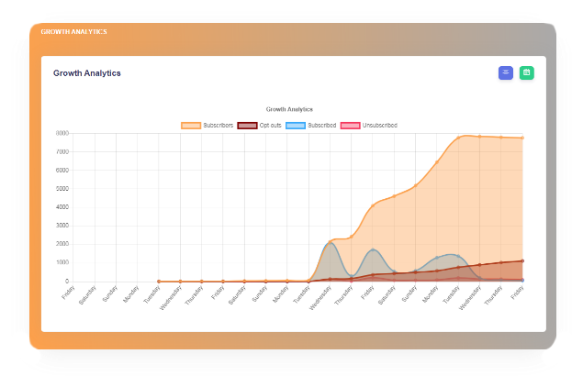Click the Subscribers point near 4000 on Friday

point(373,205)
